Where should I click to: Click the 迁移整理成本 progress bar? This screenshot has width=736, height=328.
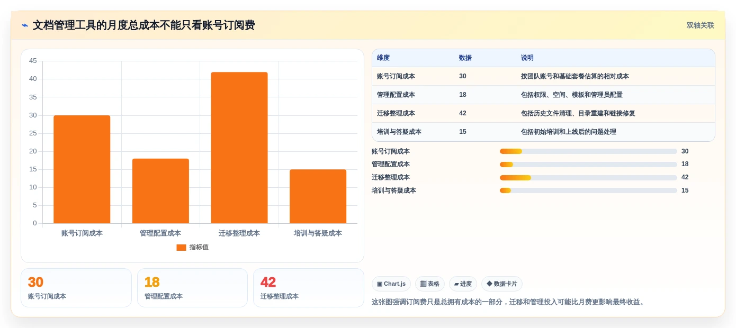(588, 178)
